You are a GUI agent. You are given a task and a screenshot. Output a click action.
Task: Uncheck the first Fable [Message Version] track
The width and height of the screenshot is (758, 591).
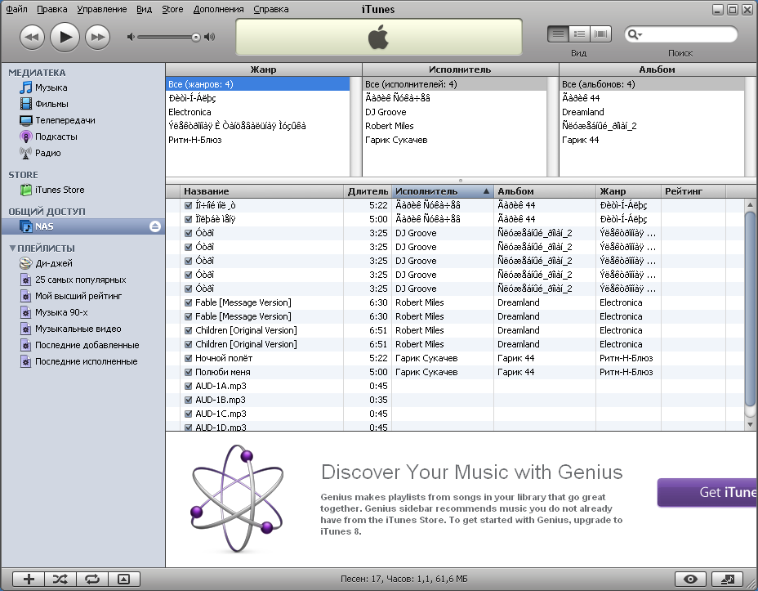point(189,302)
